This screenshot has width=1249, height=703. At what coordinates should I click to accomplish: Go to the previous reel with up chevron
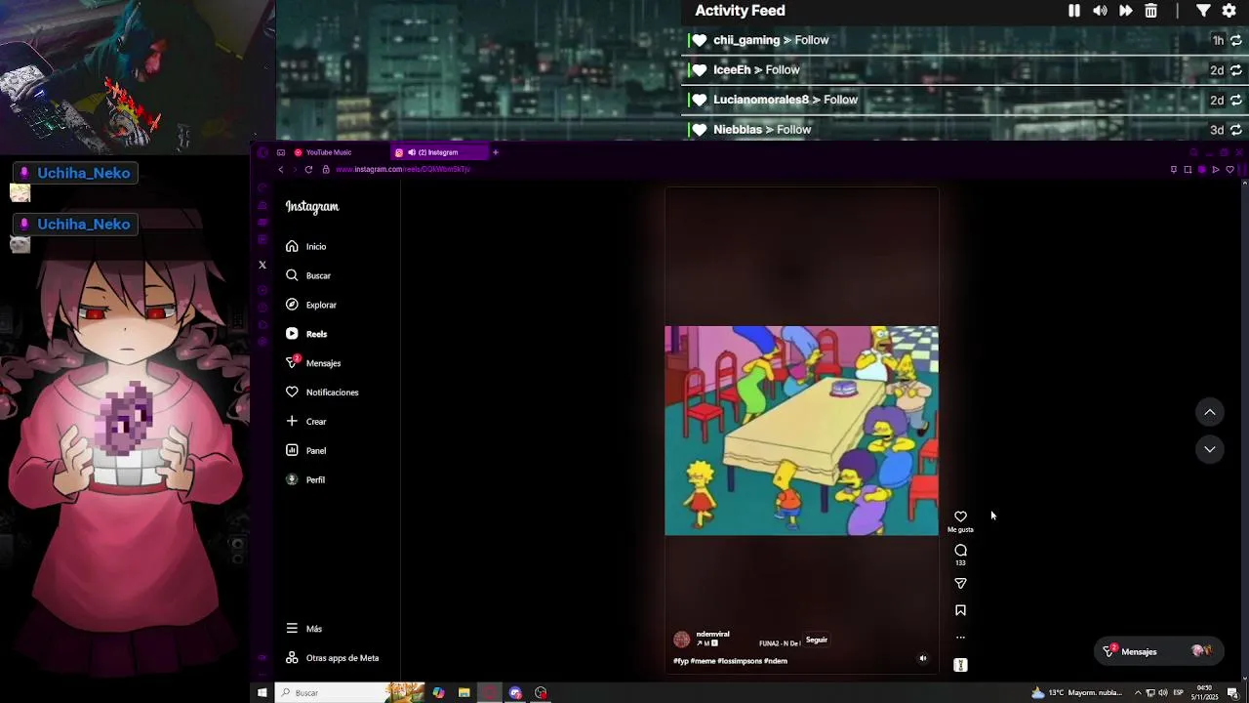tap(1210, 412)
